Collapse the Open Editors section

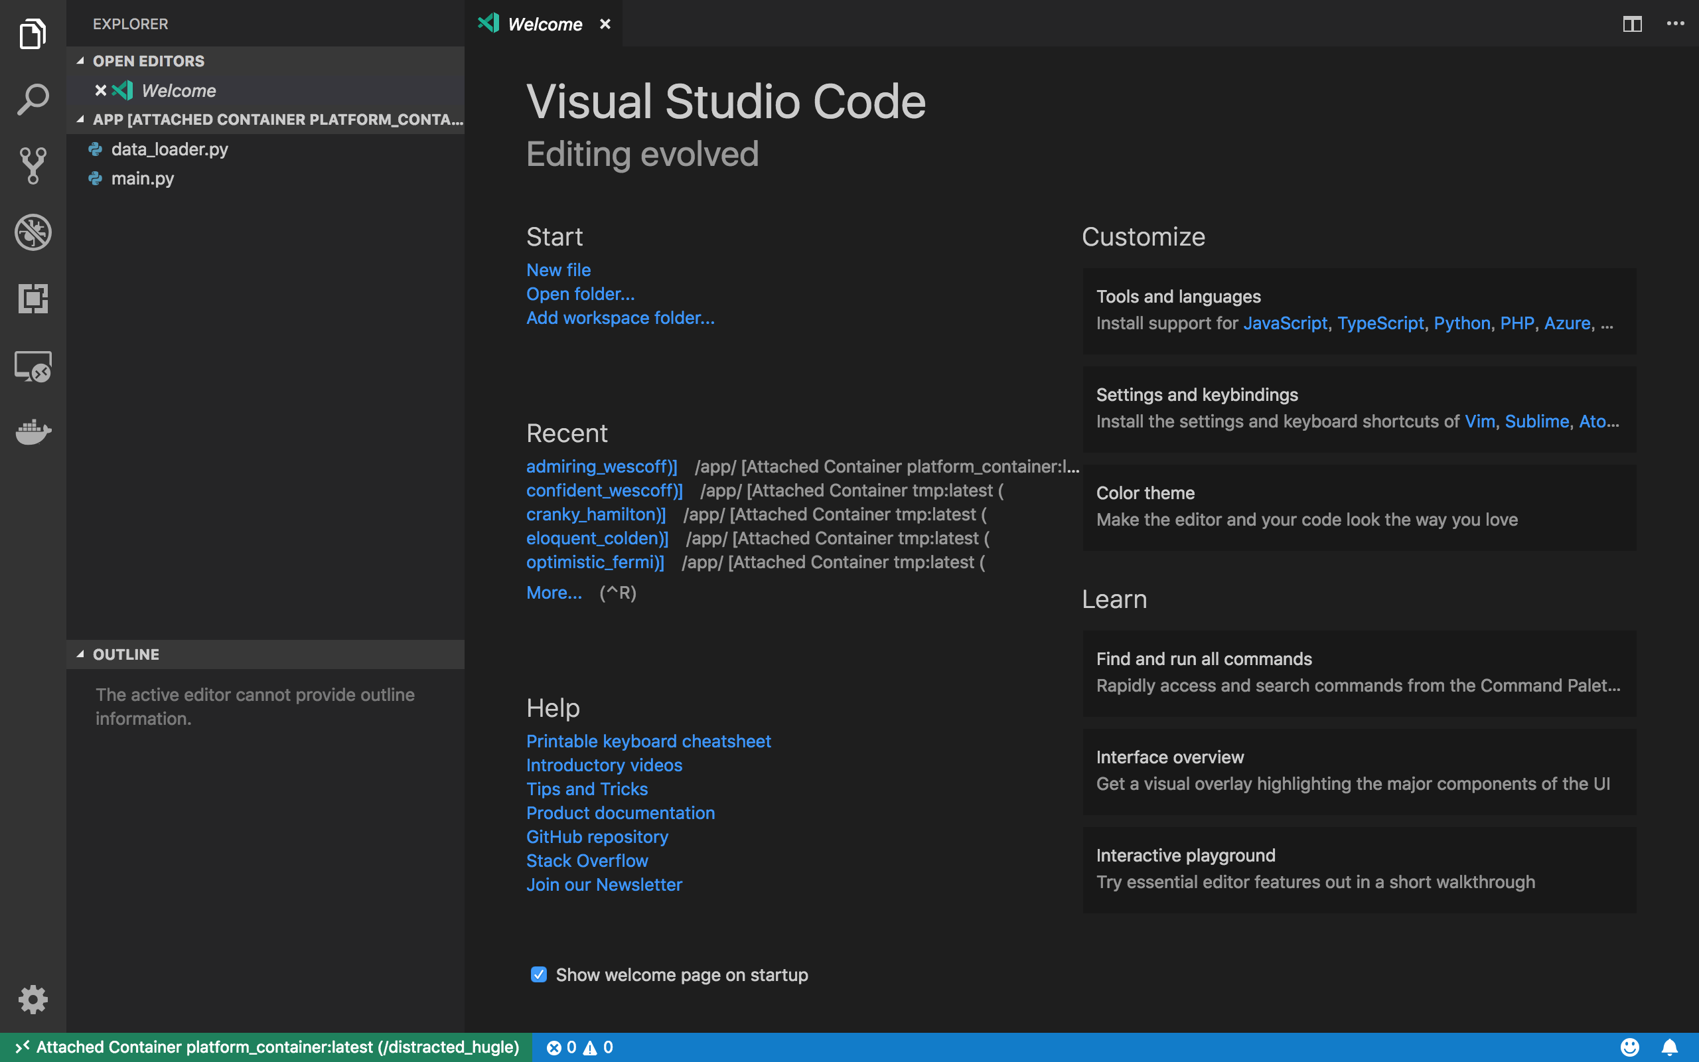coord(147,61)
